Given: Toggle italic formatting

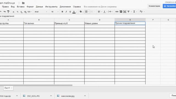Looking at the screenshot, I should click(66, 12).
